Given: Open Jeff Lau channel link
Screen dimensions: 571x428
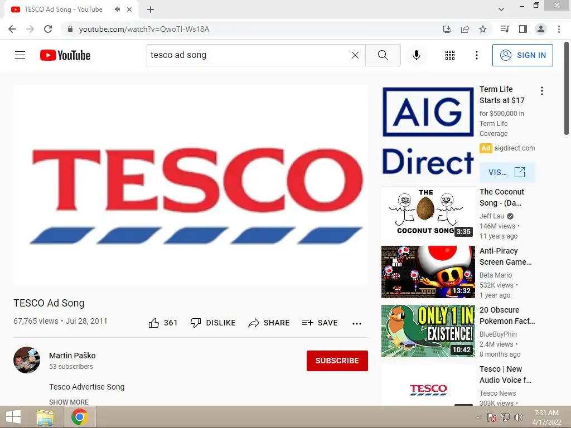Looking at the screenshot, I should (492, 216).
